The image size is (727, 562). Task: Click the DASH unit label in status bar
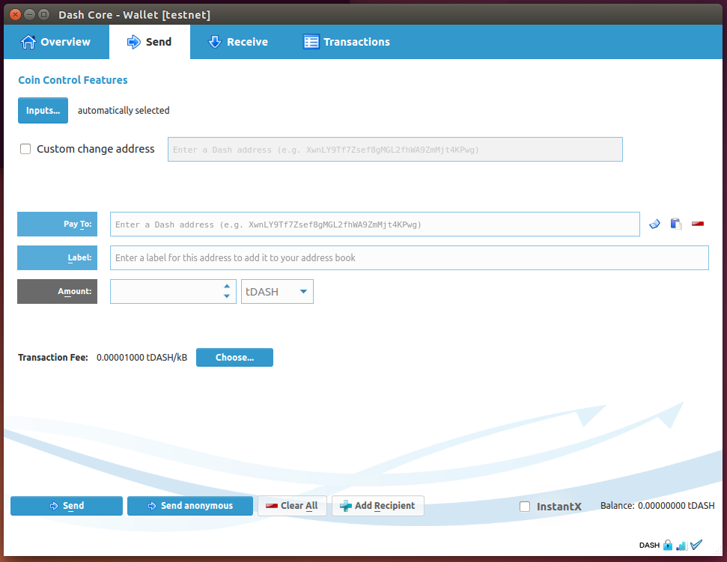(649, 546)
